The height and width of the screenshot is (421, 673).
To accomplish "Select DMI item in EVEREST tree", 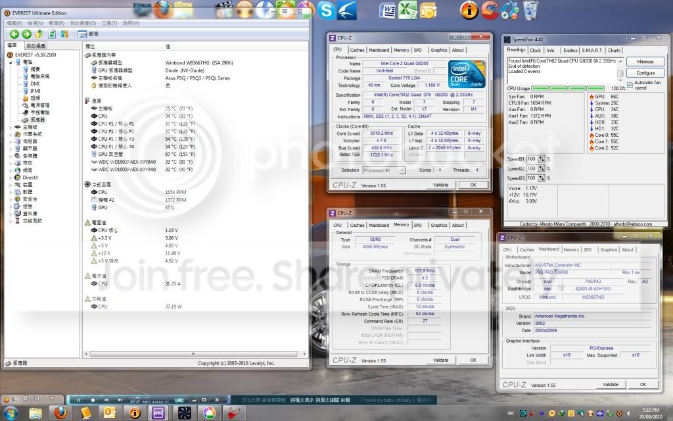I will pos(35,84).
